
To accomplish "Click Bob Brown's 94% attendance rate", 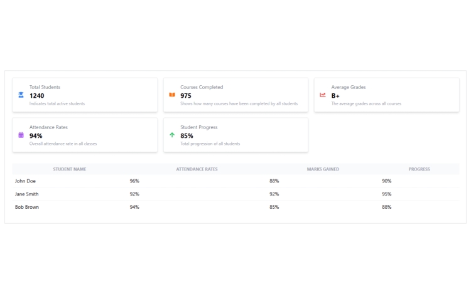I will (x=134, y=207).
